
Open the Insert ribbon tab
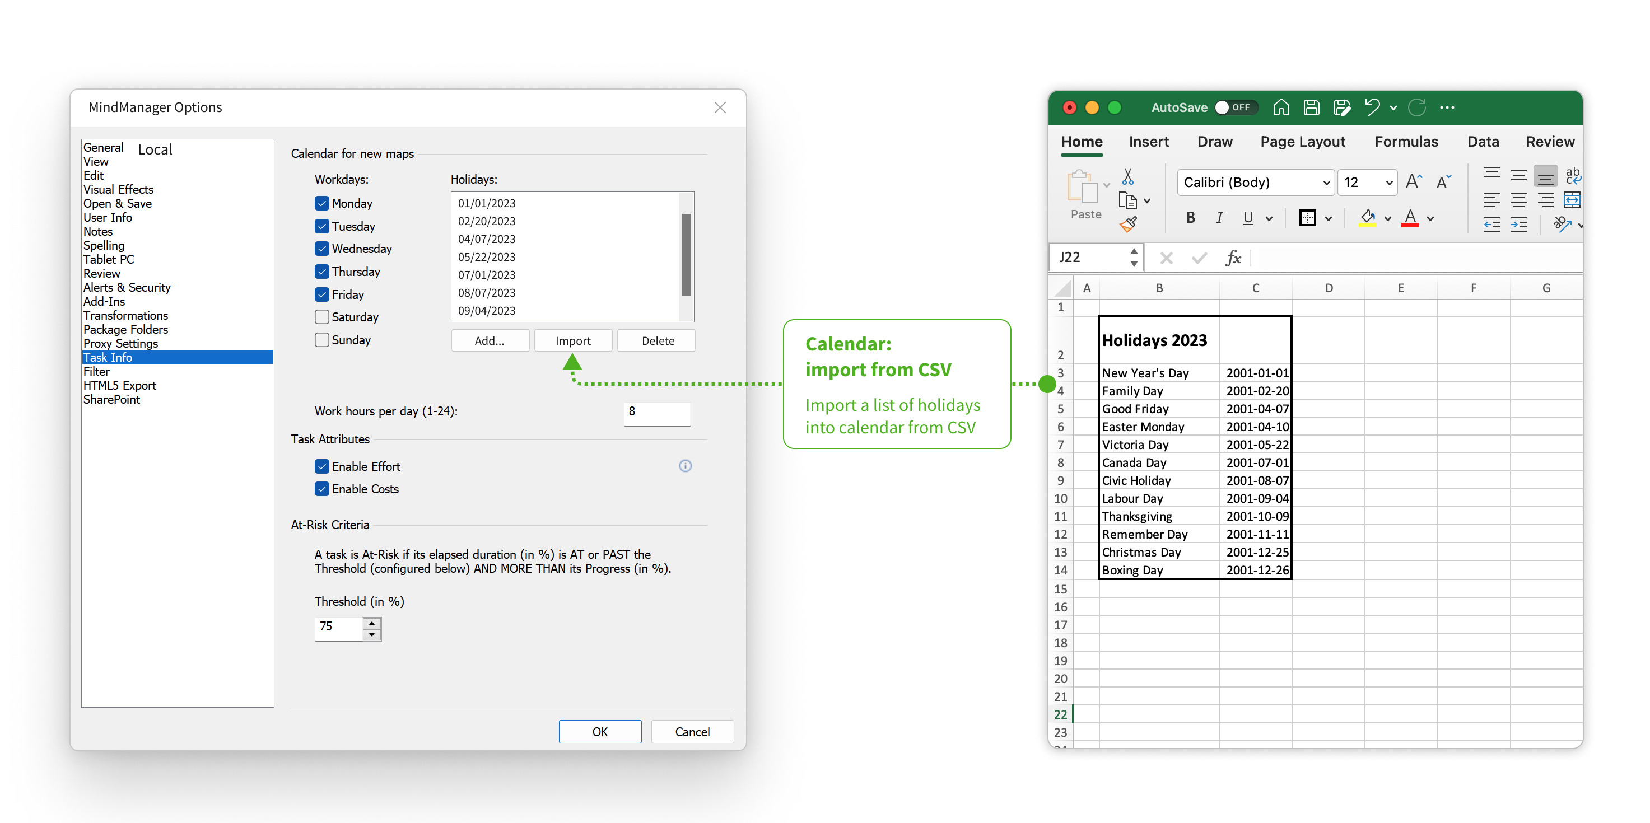pyautogui.click(x=1149, y=142)
